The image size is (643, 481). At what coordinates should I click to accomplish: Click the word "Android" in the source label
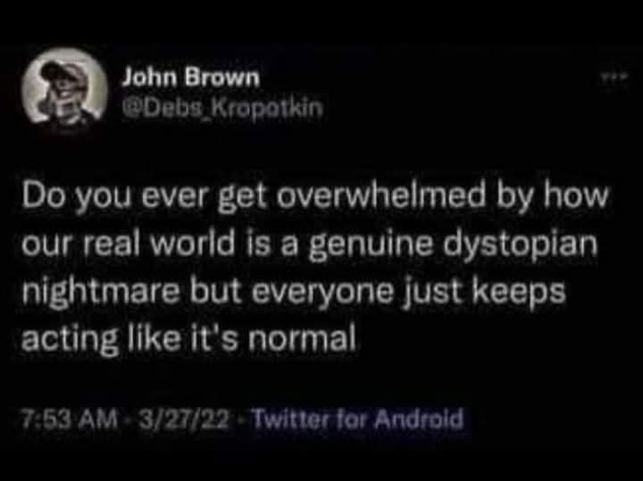[x=419, y=419]
